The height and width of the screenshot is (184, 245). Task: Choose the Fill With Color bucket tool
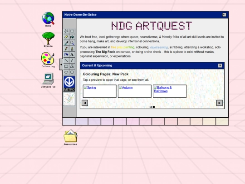pos(72,37)
